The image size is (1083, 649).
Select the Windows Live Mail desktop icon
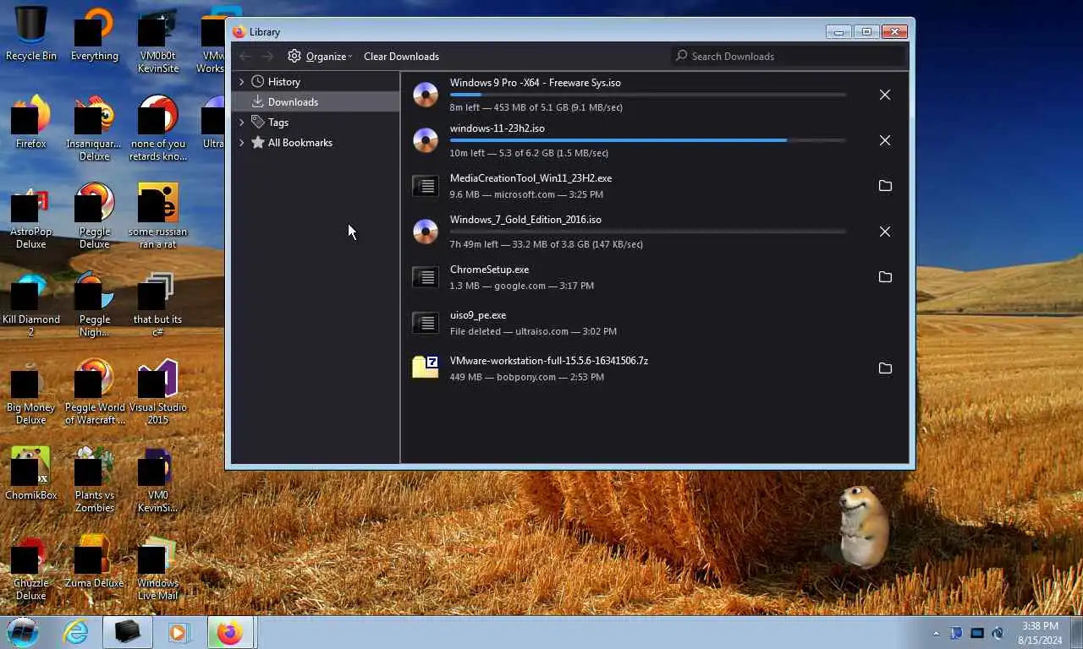(157, 567)
